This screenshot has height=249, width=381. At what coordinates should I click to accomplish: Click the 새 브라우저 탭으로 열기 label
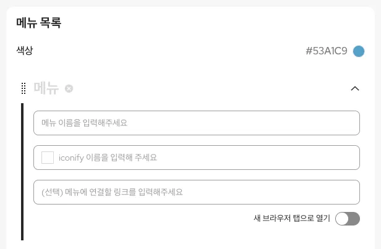click(292, 218)
